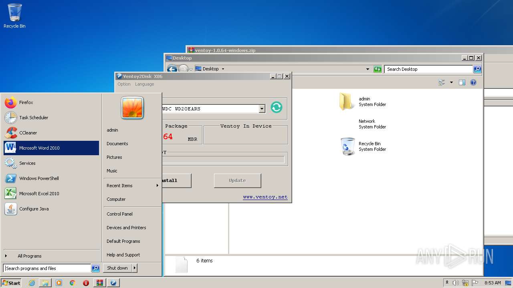Open Internet Explorer from the taskbar
The width and height of the screenshot is (513, 288).
coord(32,283)
